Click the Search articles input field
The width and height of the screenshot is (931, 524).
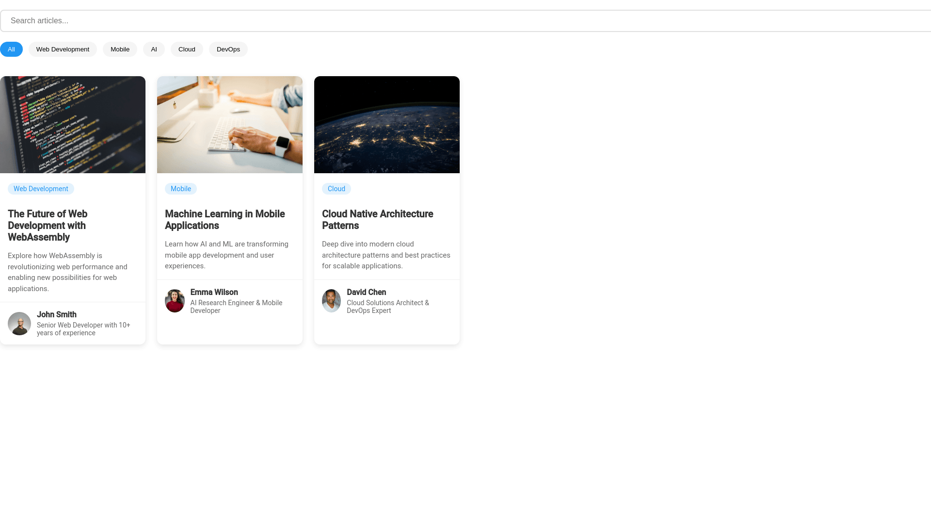coord(465,21)
